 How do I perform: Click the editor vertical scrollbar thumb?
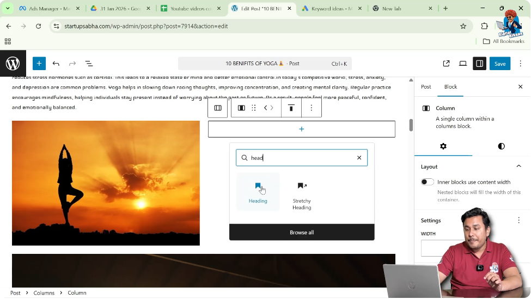pos(411,125)
